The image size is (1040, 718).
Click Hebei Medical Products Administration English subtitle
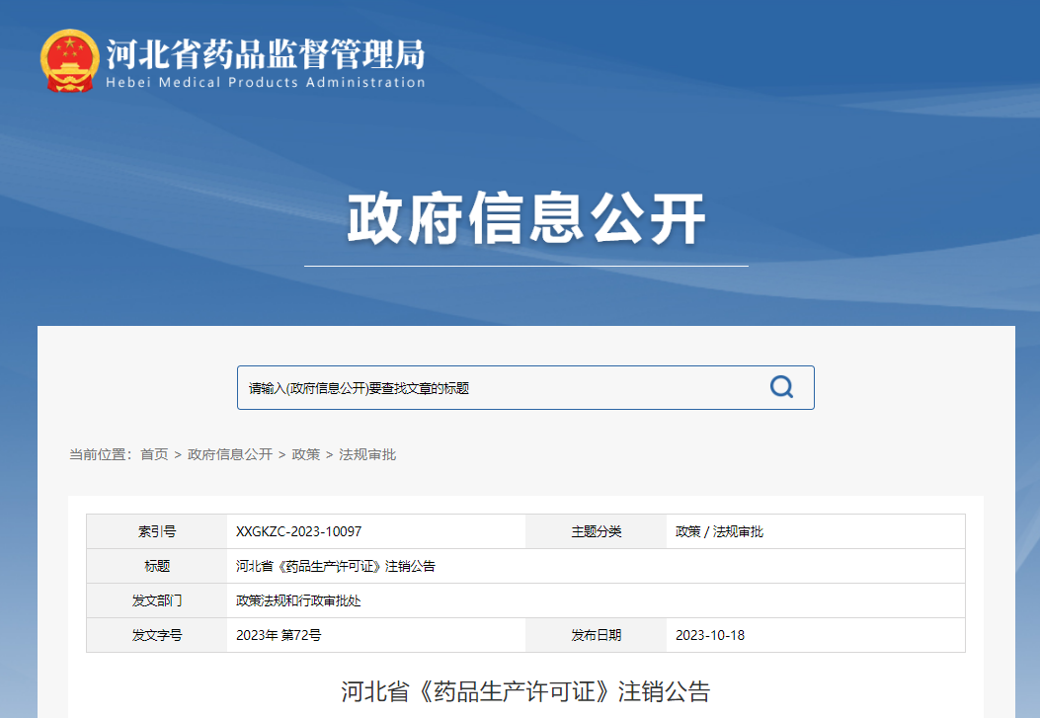point(266,82)
